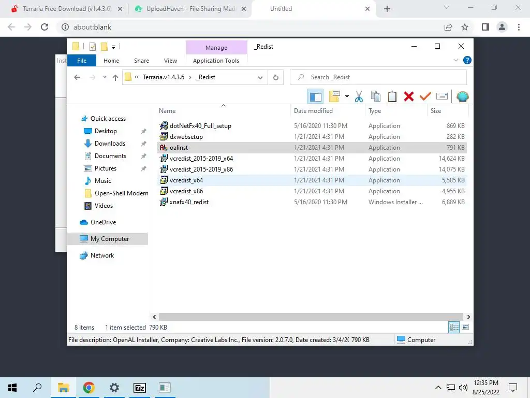Click the Cut scissors toolbar icon

(x=359, y=97)
